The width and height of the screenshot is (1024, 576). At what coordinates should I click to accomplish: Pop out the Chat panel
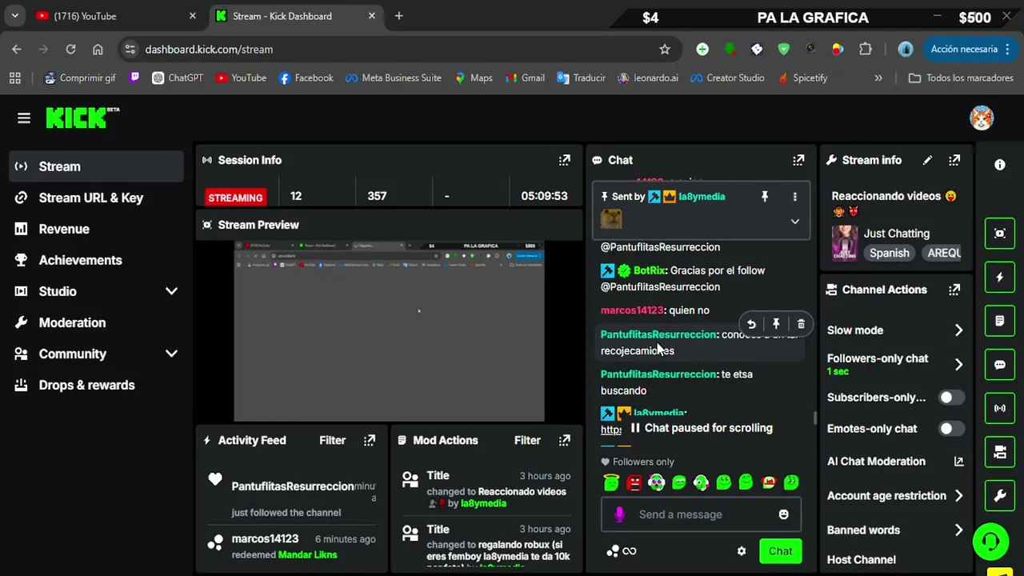tap(798, 160)
